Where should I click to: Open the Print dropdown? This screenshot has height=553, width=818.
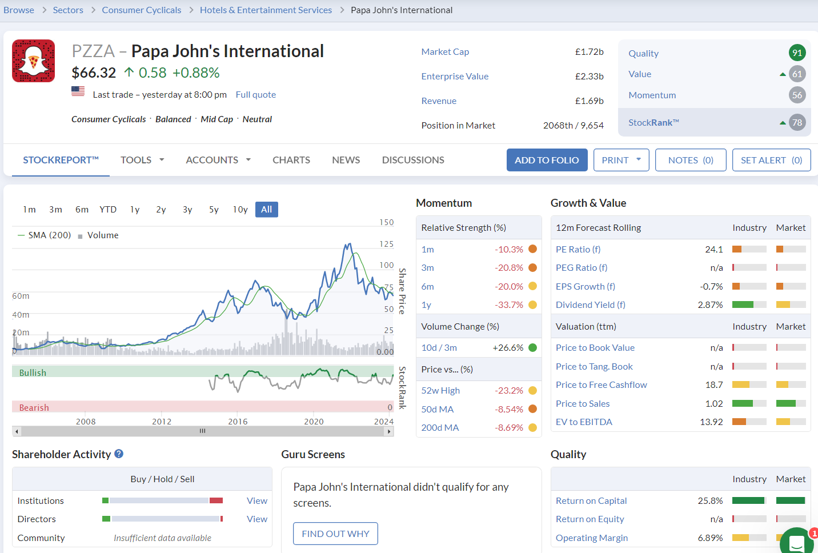[621, 160]
